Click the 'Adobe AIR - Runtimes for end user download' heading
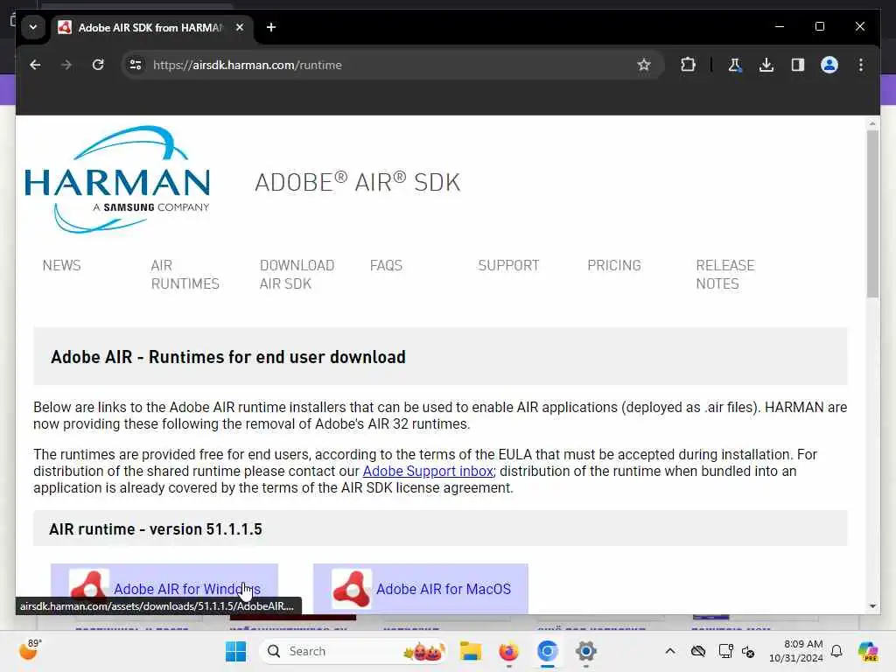896x672 pixels. [x=228, y=357]
